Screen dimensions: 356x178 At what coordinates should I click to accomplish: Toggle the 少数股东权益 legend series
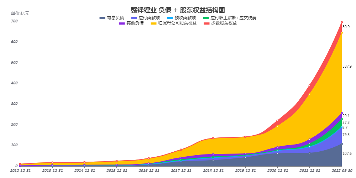(220, 23)
